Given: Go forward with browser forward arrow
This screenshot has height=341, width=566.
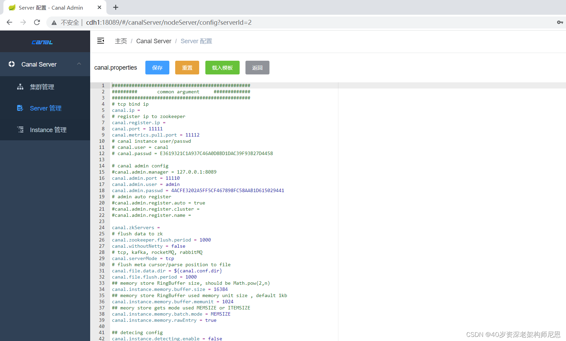Looking at the screenshot, I should [23, 22].
